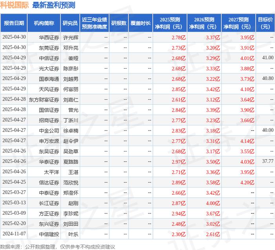Click institution 华泰证券
Screen dimensions: 275x250
pyautogui.click(x=49, y=162)
